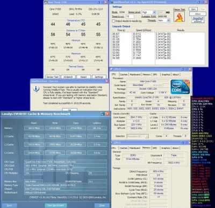Viewport: 215px width, 208px height.
Task: Open Graphics tab in upper CPU-Z window
Action: [x=166, y=75]
